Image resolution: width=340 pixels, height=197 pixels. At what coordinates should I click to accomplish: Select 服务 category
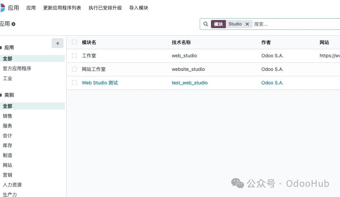[7, 126]
